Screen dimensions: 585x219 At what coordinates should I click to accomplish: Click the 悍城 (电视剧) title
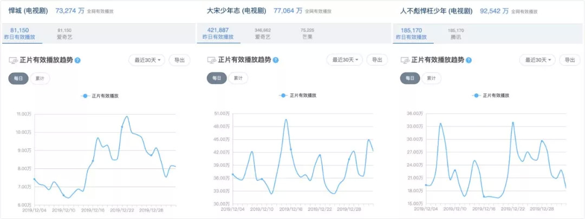[28, 11]
